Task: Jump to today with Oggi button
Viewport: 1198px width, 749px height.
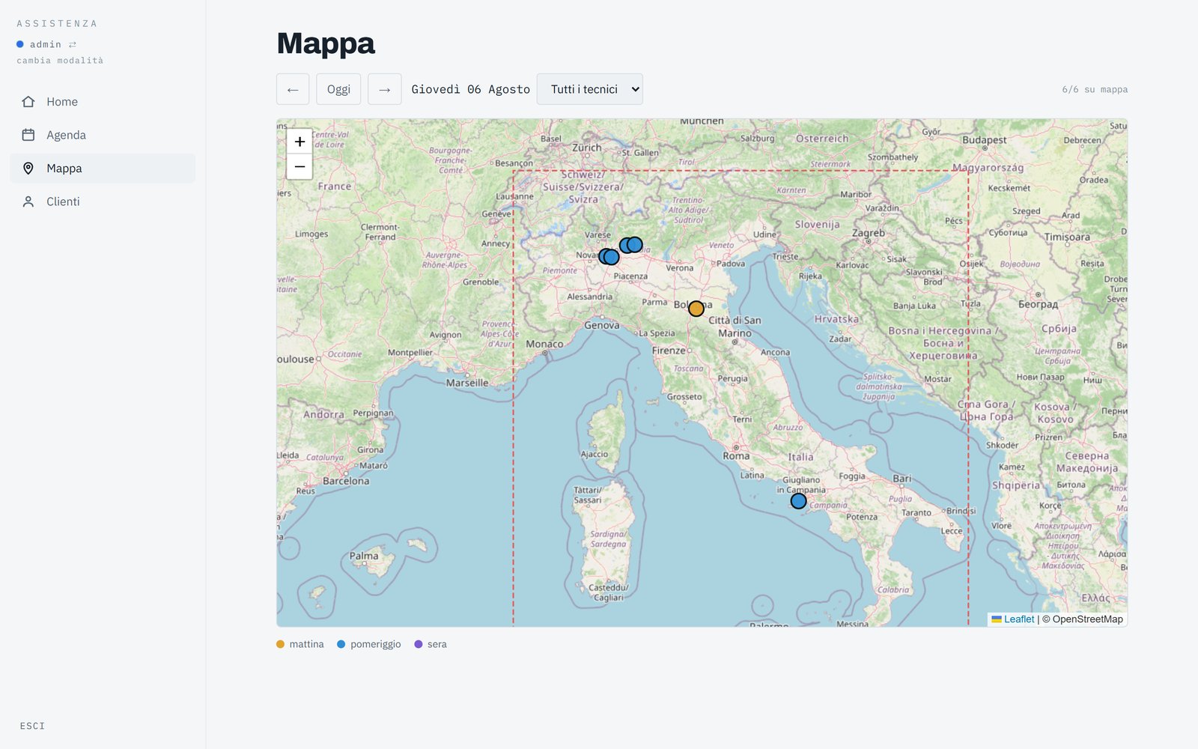Action: (x=338, y=89)
